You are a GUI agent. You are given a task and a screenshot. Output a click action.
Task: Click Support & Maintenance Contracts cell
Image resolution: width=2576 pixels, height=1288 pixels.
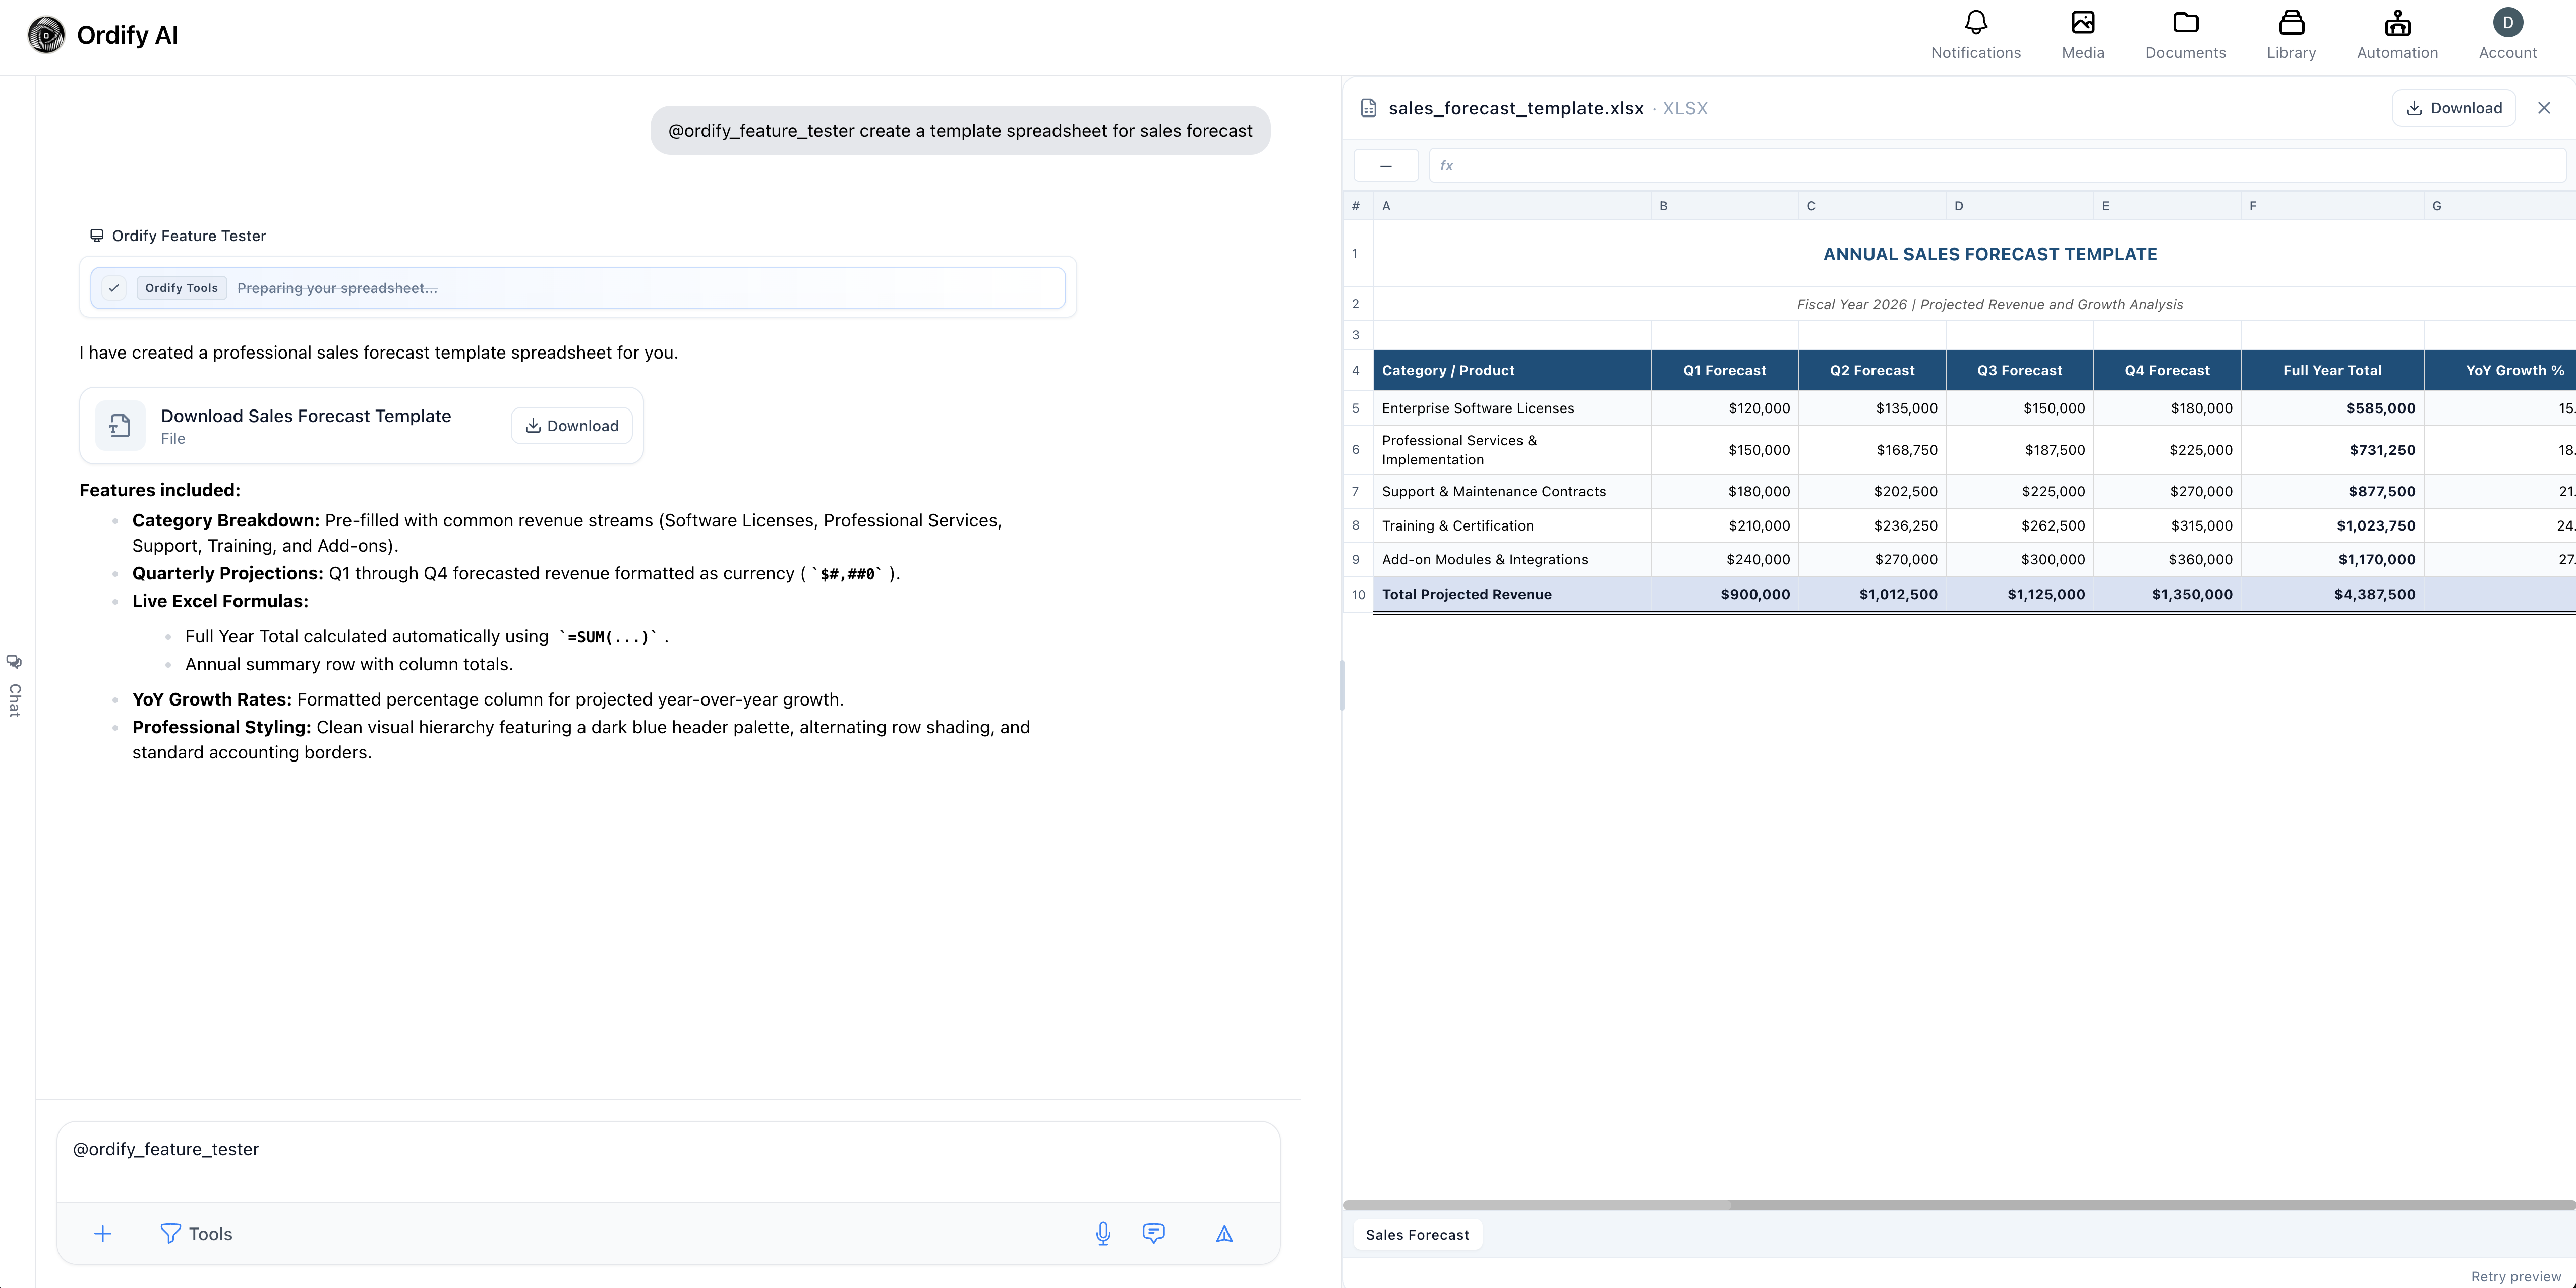point(1512,491)
